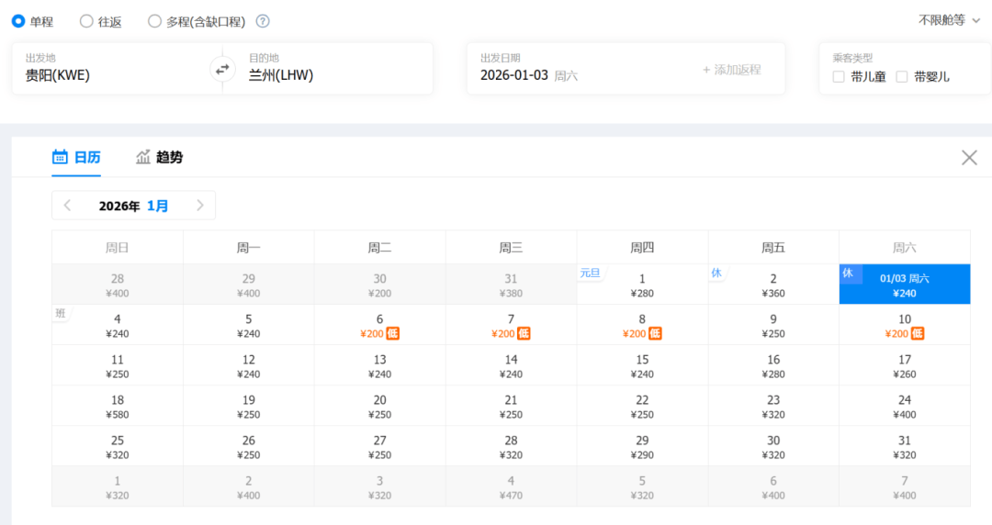Swap departure and destination cities icon

[222, 69]
